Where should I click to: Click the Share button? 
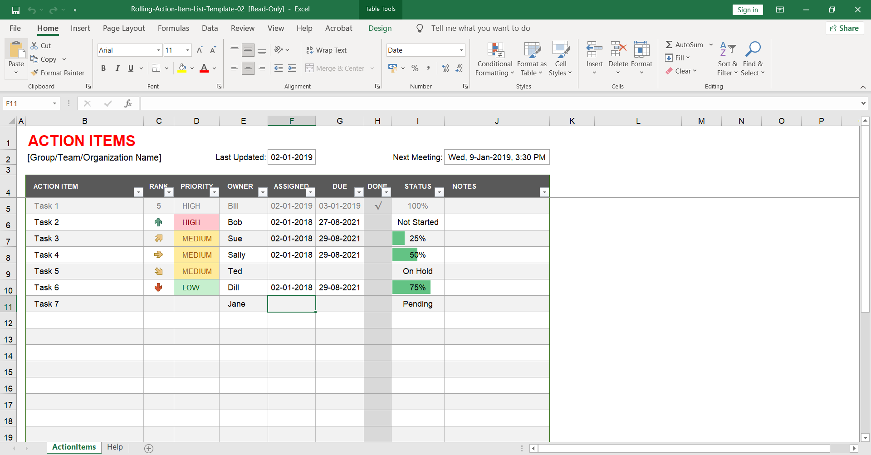tap(844, 28)
